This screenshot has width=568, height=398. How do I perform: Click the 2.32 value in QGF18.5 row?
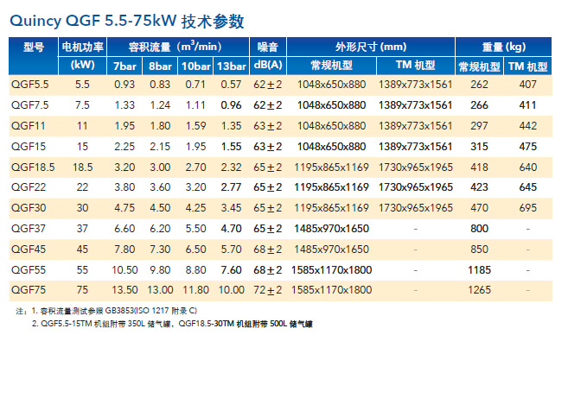231,167
